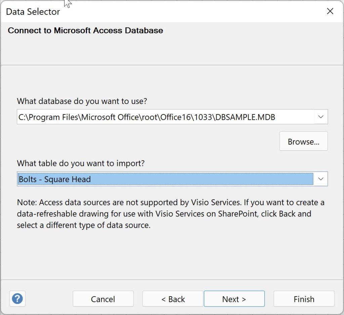Screen dimensions: 344x315
Task: Proceed with the Next > button
Action: [234, 299]
